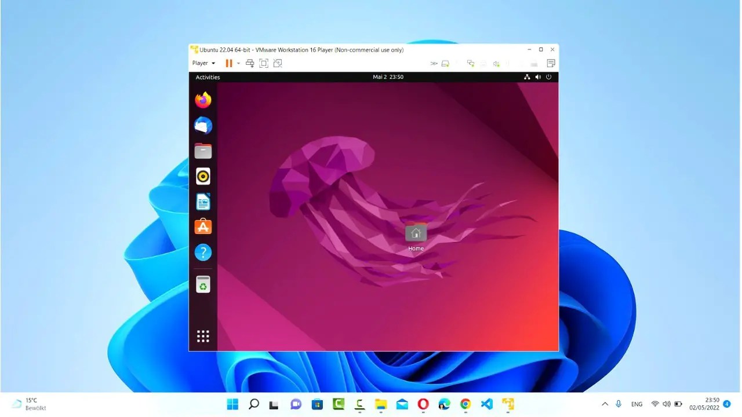Screen dimensions: 742x417
Task: Mute audio via the top bar speaker icon
Action: click(x=537, y=76)
